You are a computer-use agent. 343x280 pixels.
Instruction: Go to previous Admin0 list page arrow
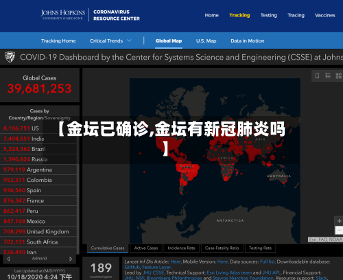tap(8, 259)
